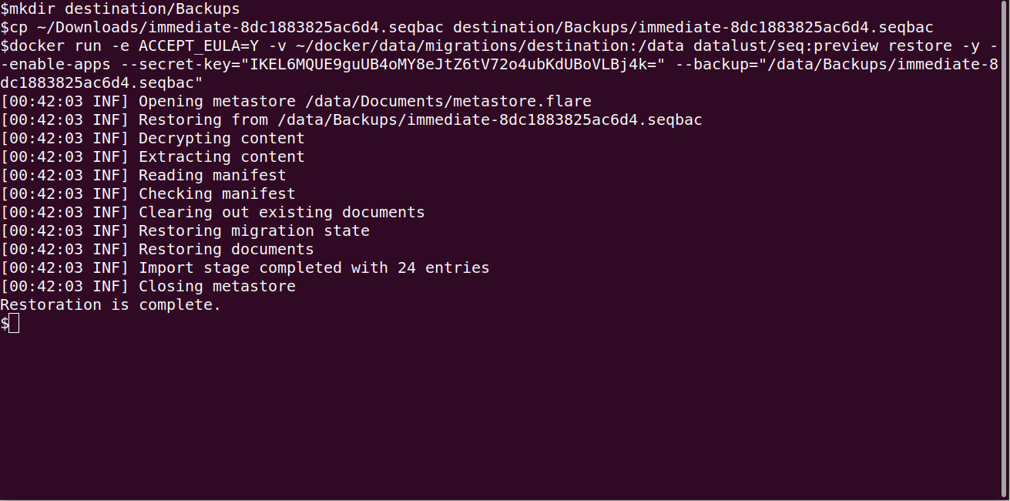Click 'Restoring from /data/Backups' log line
The image size is (1010, 501).
click(351, 120)
